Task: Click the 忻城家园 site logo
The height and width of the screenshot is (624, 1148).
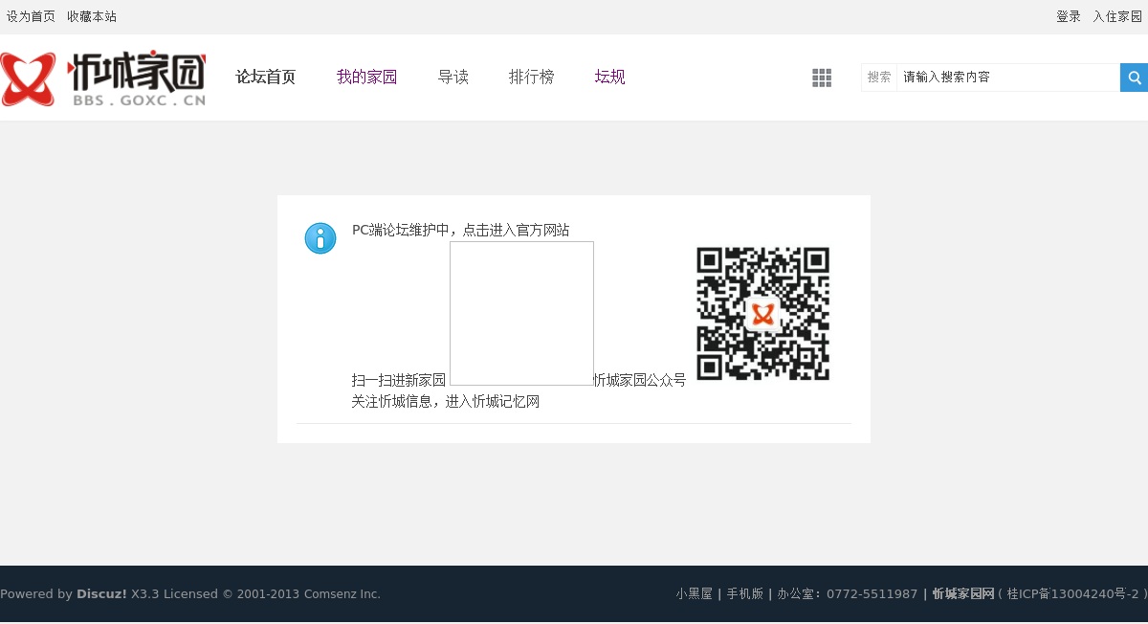Action: 103,78
